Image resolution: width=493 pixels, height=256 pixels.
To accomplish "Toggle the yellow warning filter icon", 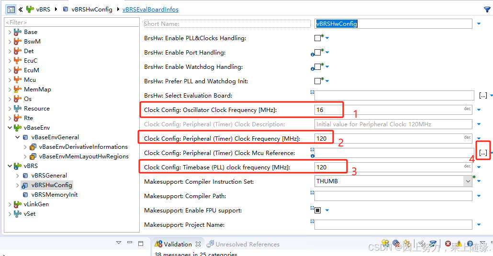I will (459, 244).
